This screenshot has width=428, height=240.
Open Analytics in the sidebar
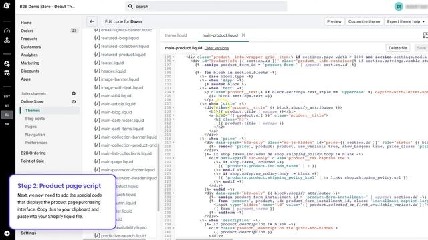(29, 55)
